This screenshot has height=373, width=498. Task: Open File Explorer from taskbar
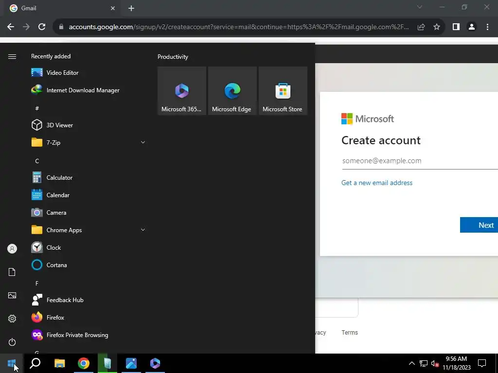point(59,363)
